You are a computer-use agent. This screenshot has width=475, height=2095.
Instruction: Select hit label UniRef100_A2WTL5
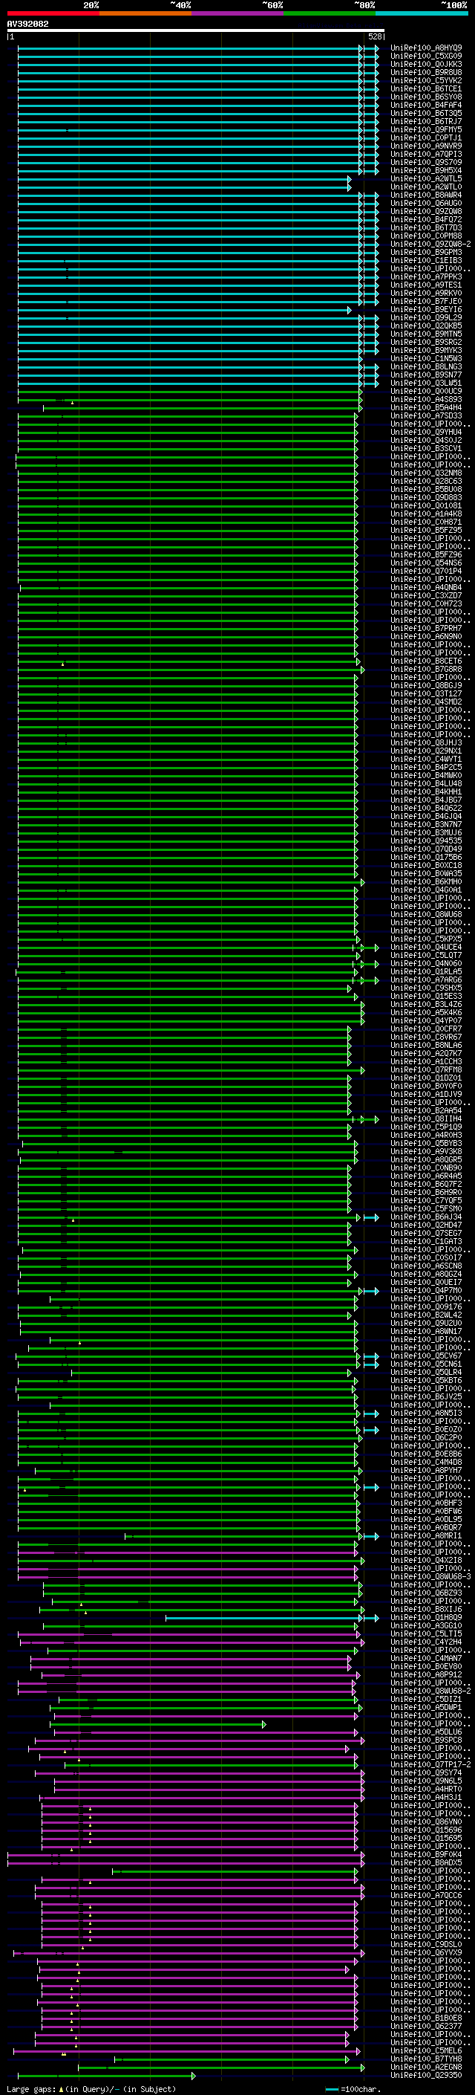point(426,179)
